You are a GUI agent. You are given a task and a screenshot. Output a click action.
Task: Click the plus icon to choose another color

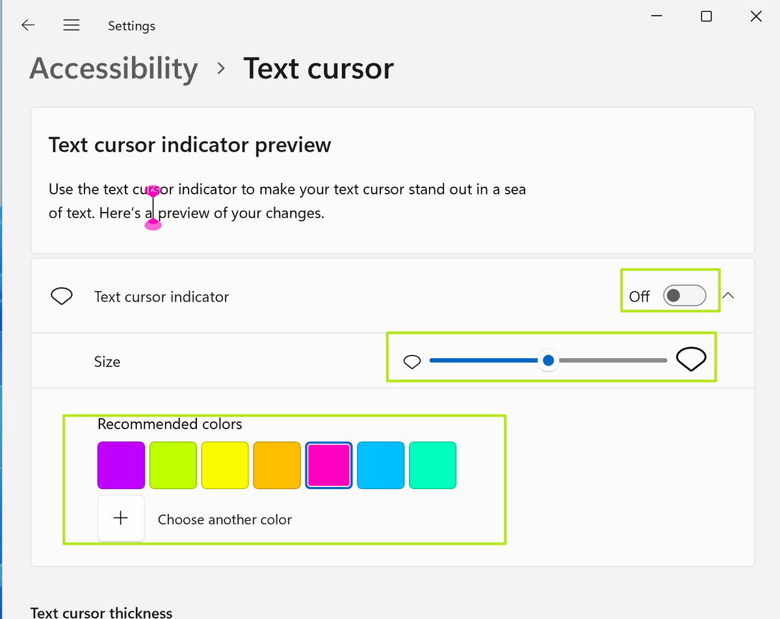coord(121,518)
